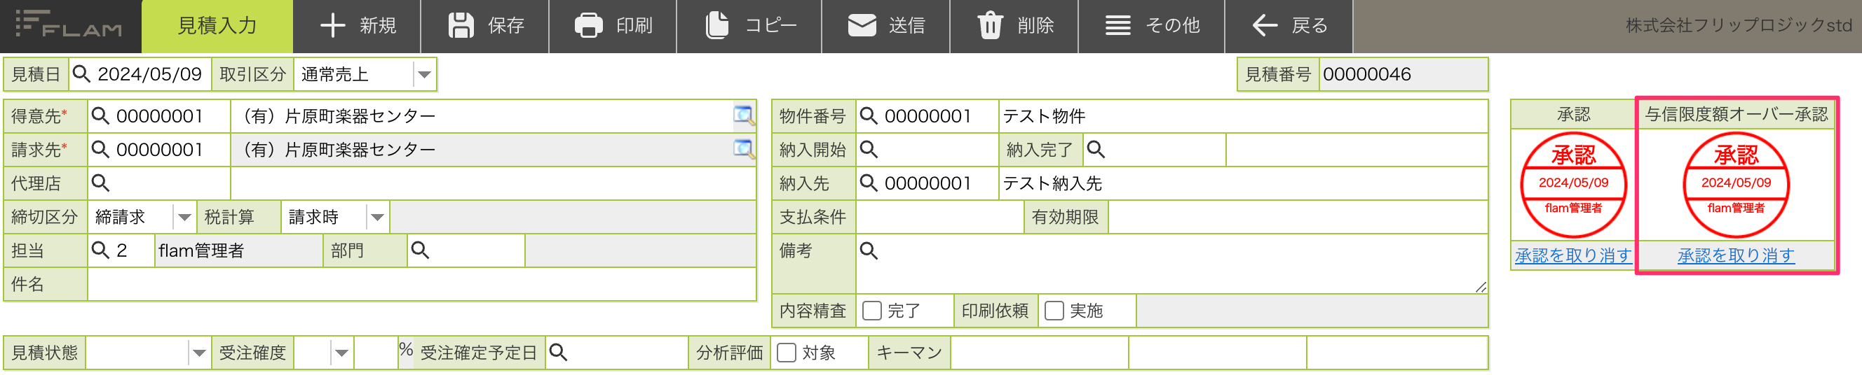
Task: Open the 見積日 date search icon
Action: click(x=82, y=74)
